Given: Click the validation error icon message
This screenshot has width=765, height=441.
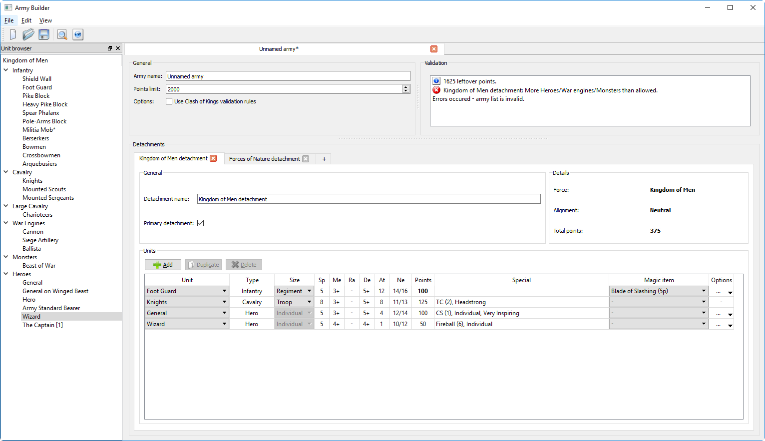Looking at the screenshot, I should pos(436,90).
